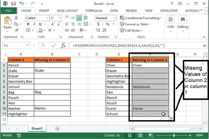This screenshot has width=209, height=139.
Task: Toggle Italic formatting
Action: (x=34, y=24)
